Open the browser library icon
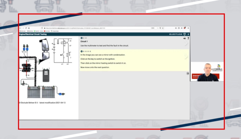Screen dimensions: 241x139 pyautogui.click(x=176, y=28)
